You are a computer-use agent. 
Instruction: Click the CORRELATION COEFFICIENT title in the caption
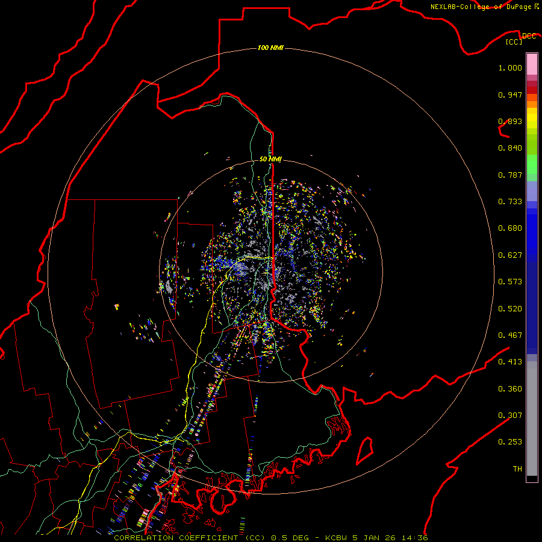179,538
